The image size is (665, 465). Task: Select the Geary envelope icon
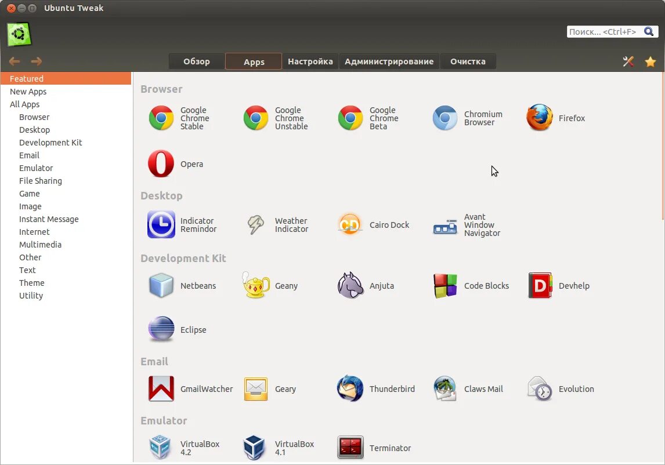point(256,388)
